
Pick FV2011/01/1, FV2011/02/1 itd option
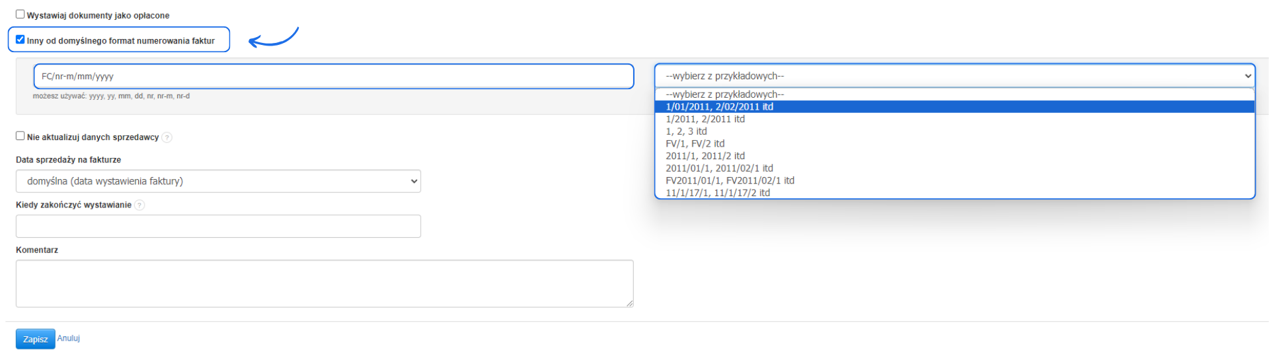click(730, 181)
